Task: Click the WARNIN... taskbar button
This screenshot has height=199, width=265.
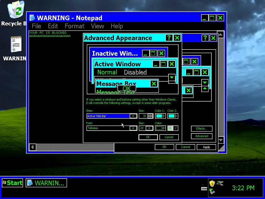Action: point(46,183)
